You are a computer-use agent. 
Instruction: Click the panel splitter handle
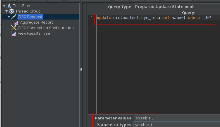[81, 70]
